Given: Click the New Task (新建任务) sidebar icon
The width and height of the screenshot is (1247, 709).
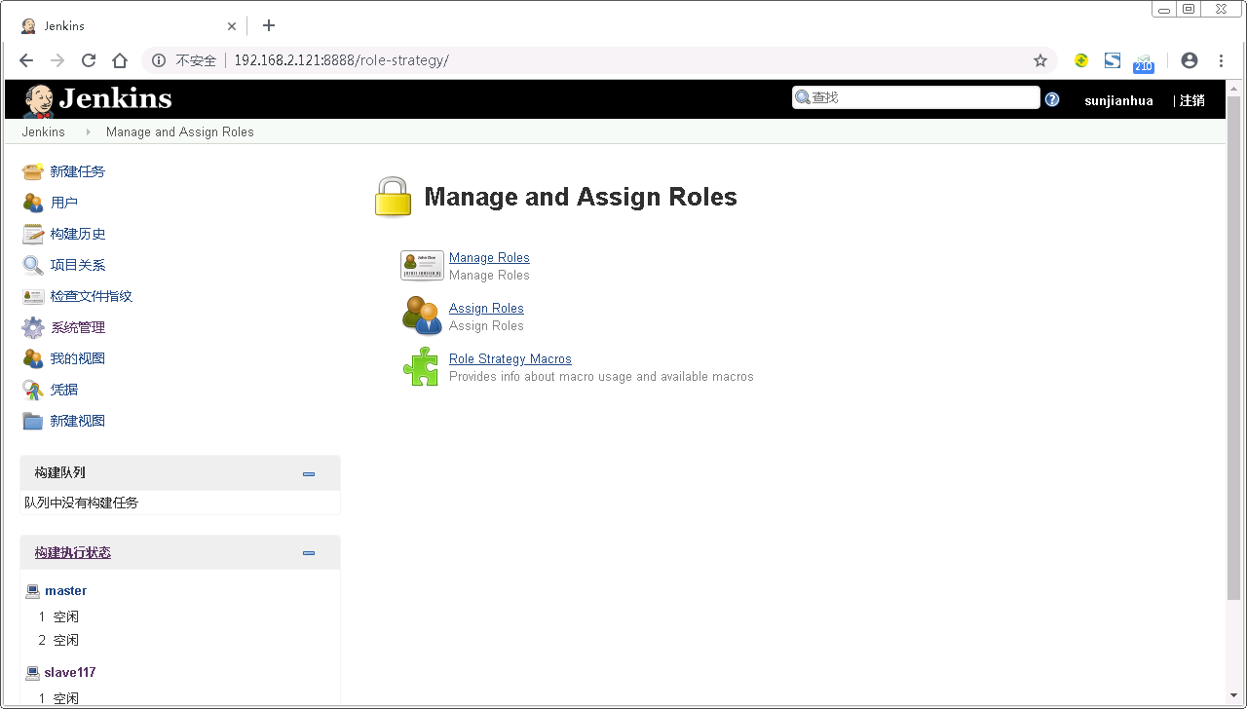Looking at the screenshot, I should [x=33, y=171].
